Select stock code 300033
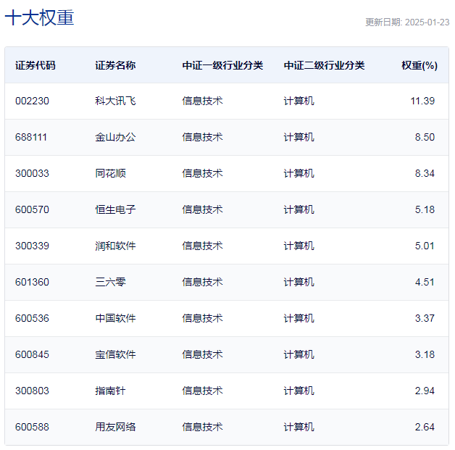 (32, 173)
